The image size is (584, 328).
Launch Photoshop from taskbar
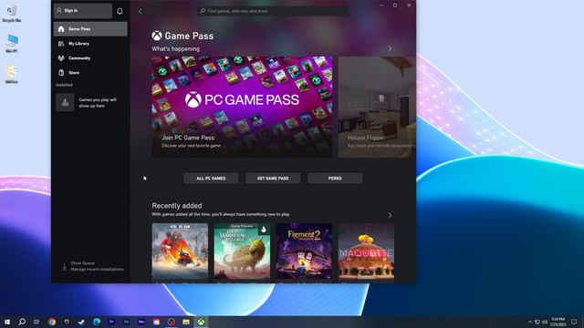126,322
